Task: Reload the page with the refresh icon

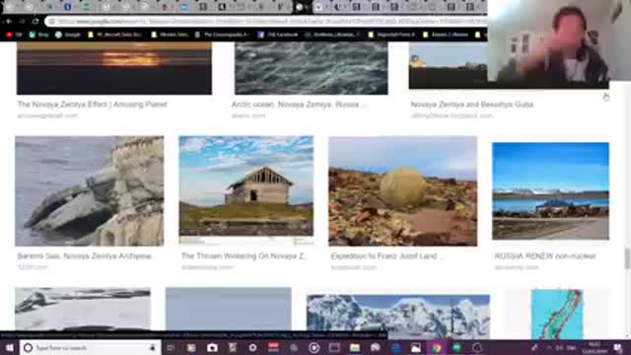Action: (x=35, y=22)
